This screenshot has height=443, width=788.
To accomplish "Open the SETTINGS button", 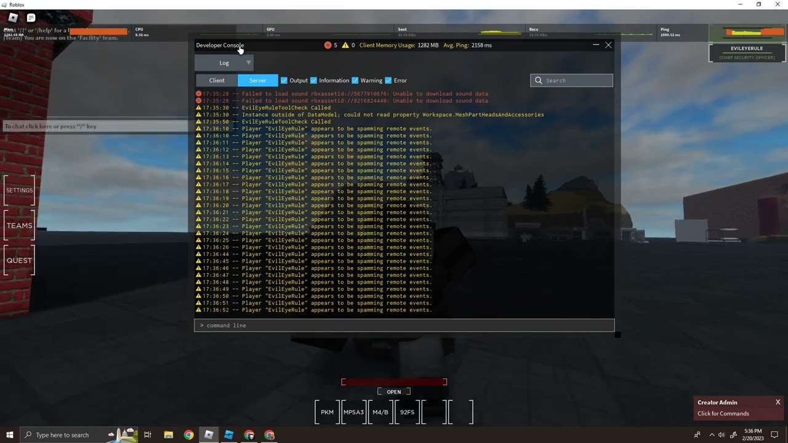I will point(19,190).
